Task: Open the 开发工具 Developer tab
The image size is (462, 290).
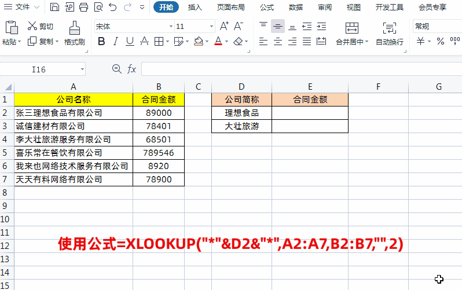Action: coord(389,7)
